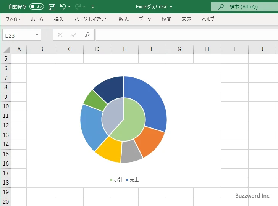This screenshot has width=278, height=206.
Task: Select column A header
Action: [x=19, y=49]
